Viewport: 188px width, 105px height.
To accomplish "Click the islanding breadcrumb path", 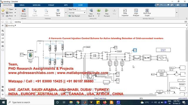I will [x=11, y=25].
